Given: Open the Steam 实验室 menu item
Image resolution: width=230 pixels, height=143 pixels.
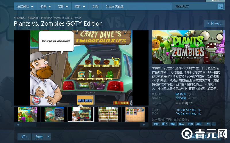Looking at the screenshot, I should pos(114,7).
